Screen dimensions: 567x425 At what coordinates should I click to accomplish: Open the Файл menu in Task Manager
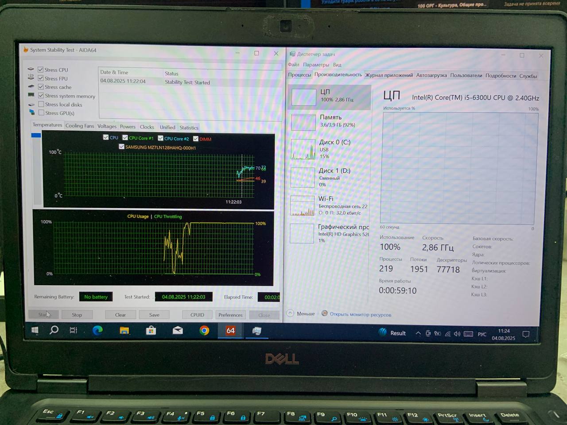coord(294,65)
